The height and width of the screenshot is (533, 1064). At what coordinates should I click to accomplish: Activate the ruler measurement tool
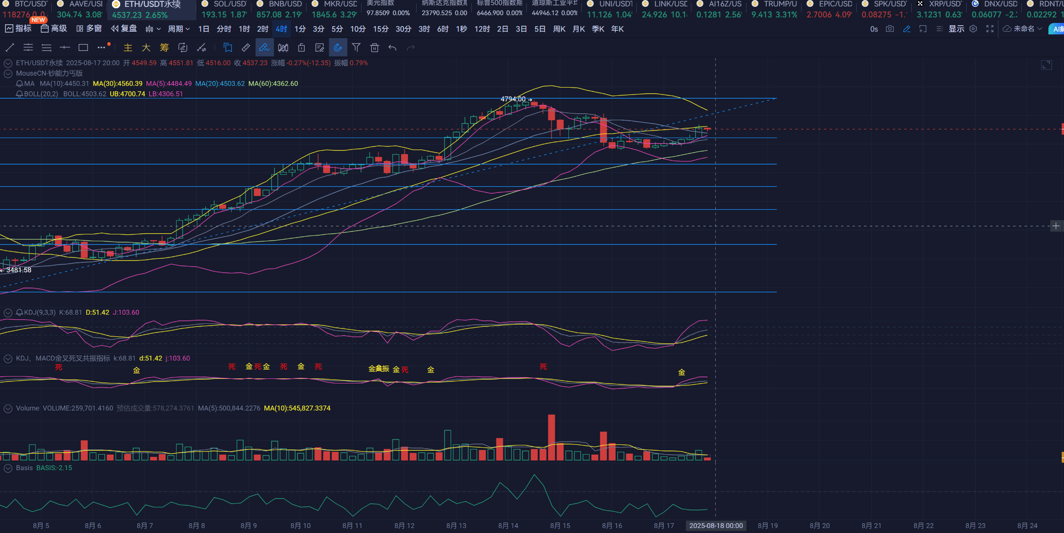click(246, 47)
